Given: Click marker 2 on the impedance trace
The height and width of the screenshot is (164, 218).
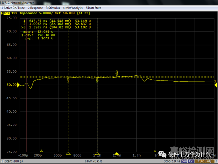Looking at the screenshot, I should [x=97, y=81].
